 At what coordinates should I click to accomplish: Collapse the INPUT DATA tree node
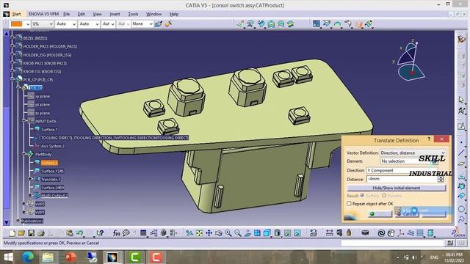(24, 121)
